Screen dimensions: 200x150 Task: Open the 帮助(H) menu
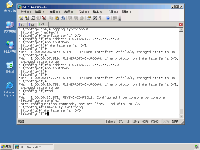[127, 12]
